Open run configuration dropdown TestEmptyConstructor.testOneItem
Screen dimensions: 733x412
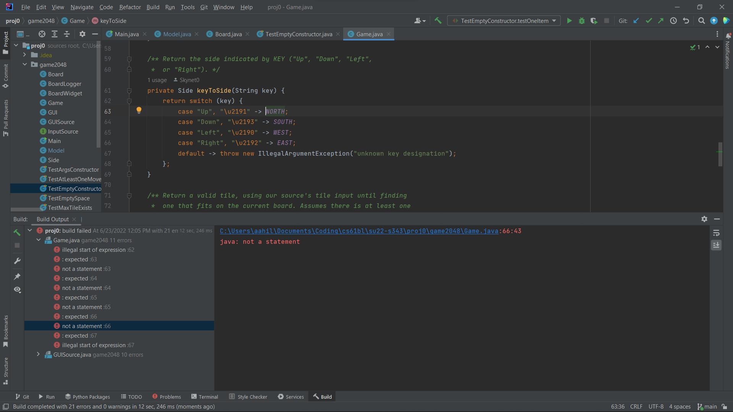pyautogui.click(x=504, y=21)
